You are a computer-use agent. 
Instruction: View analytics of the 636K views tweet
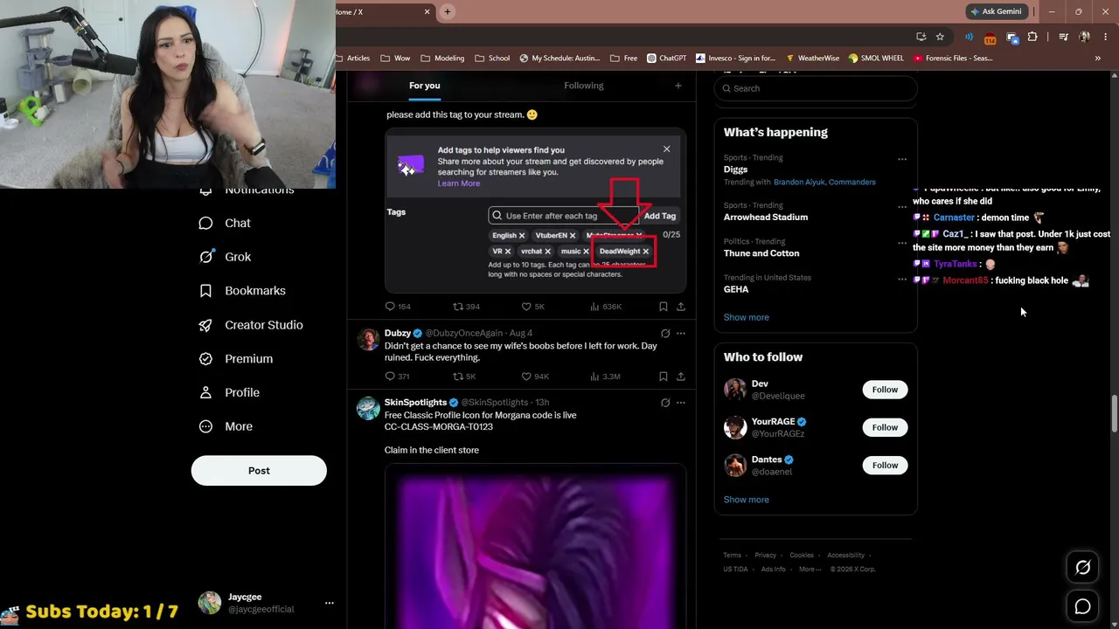point(606,307)
